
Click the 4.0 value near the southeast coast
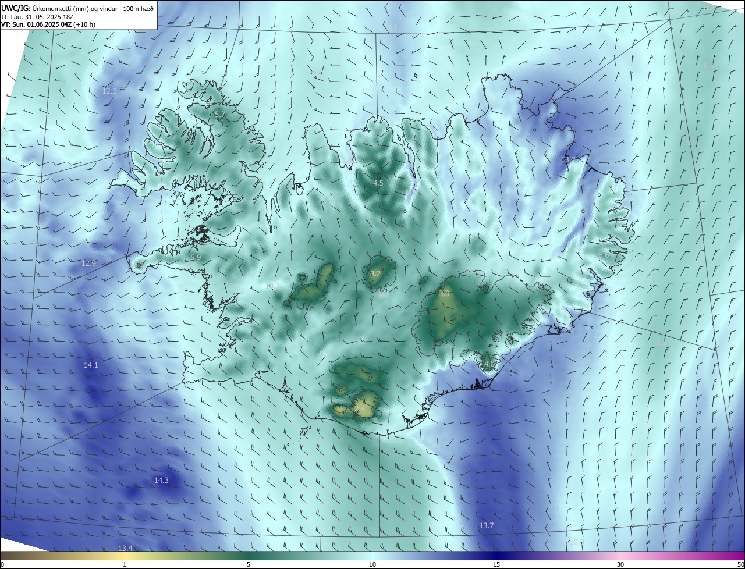pyautogui.click(x=489, y=364)
